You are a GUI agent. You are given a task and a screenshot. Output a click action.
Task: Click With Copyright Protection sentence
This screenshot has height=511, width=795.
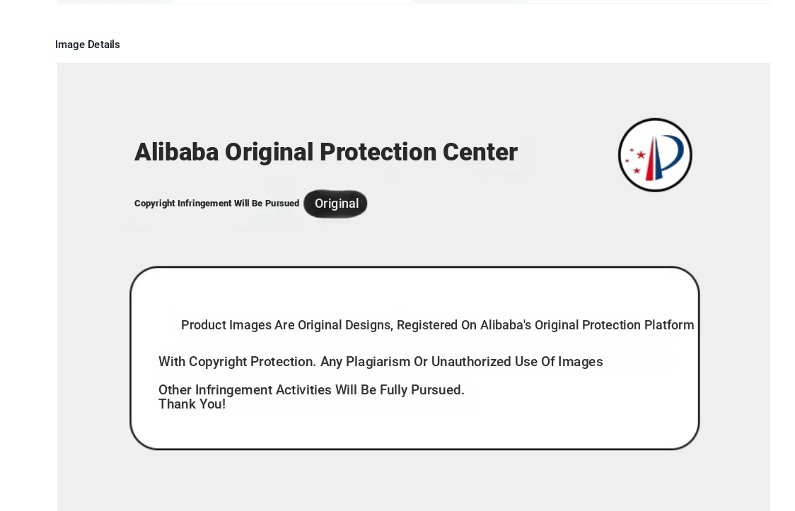237,362
